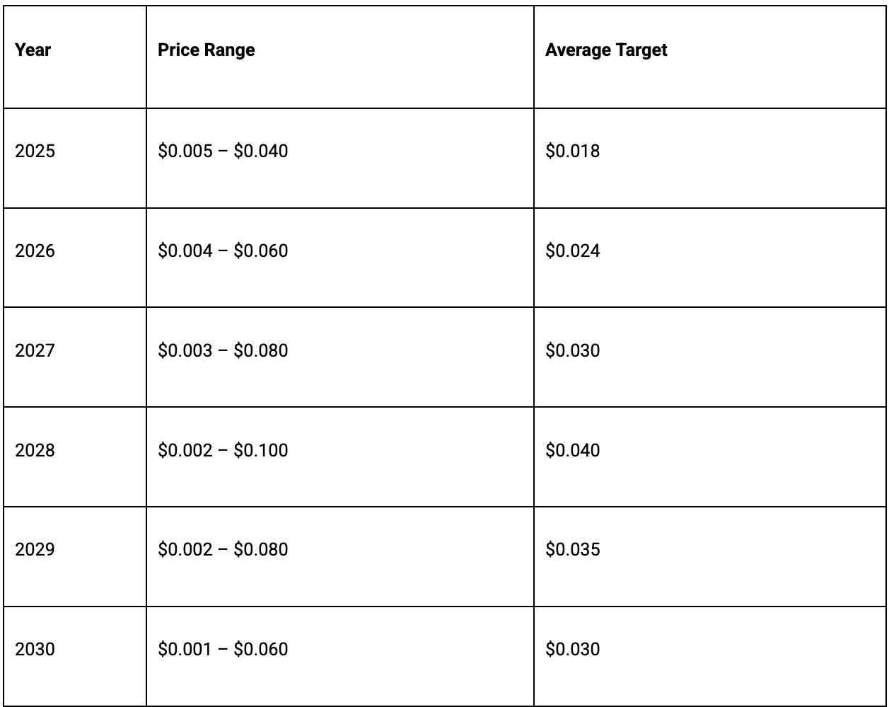The width and height of the screenshot is (889, 707).
Task: Select the $0.035 average target
Action: pyautogui.click(x=573, y=549)
